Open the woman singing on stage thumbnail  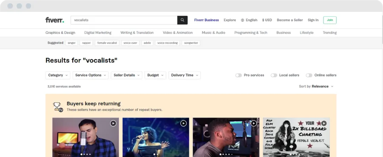click(x=156, y=137)
